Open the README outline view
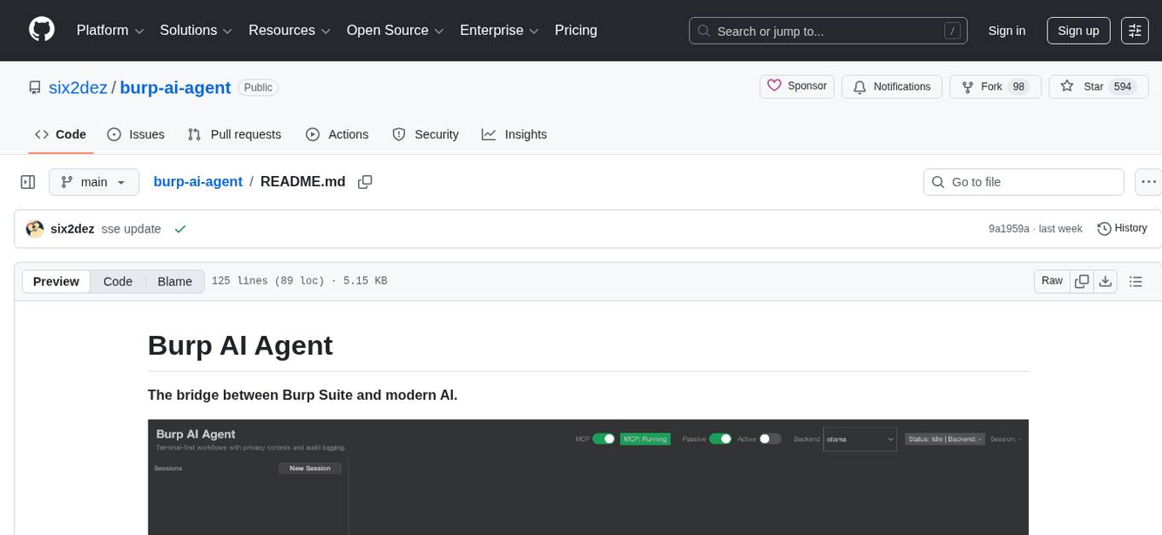 coord(1136,280)
